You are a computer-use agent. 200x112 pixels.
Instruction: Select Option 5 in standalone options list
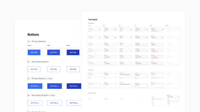157,105
